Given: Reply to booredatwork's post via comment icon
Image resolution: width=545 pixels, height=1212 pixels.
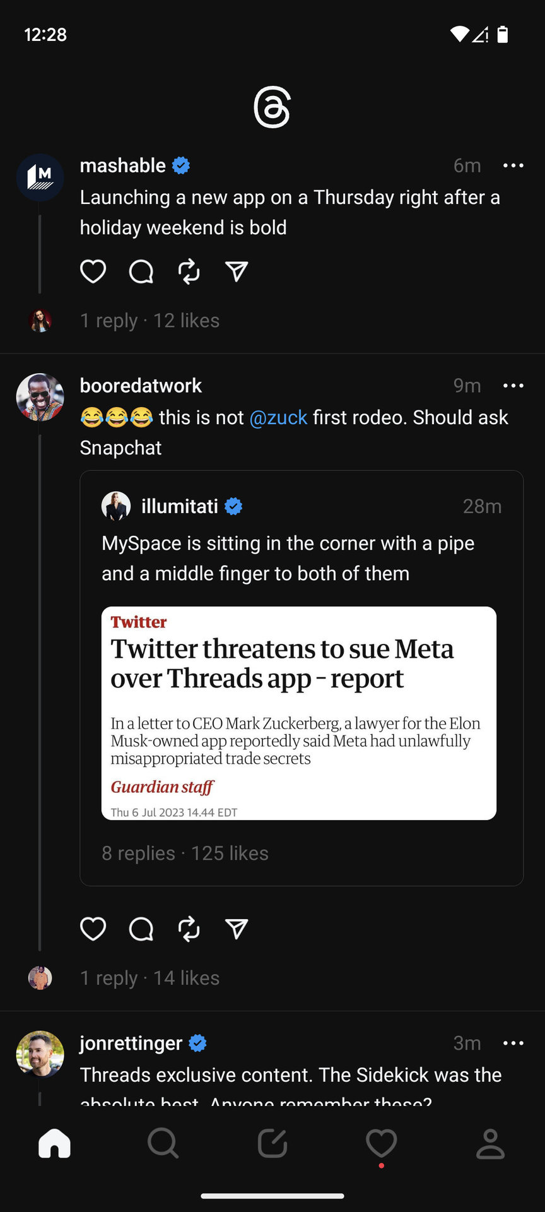Looking at the screenshot, I should (141, 929).
